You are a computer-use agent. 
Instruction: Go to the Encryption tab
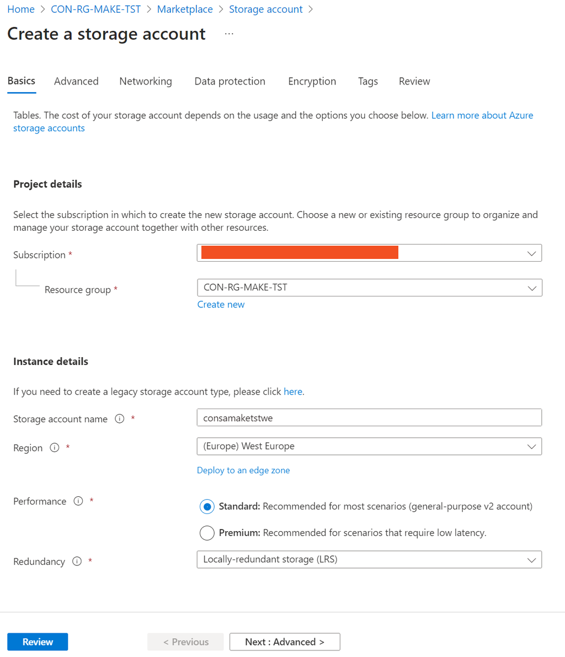[x=312, y=81]
